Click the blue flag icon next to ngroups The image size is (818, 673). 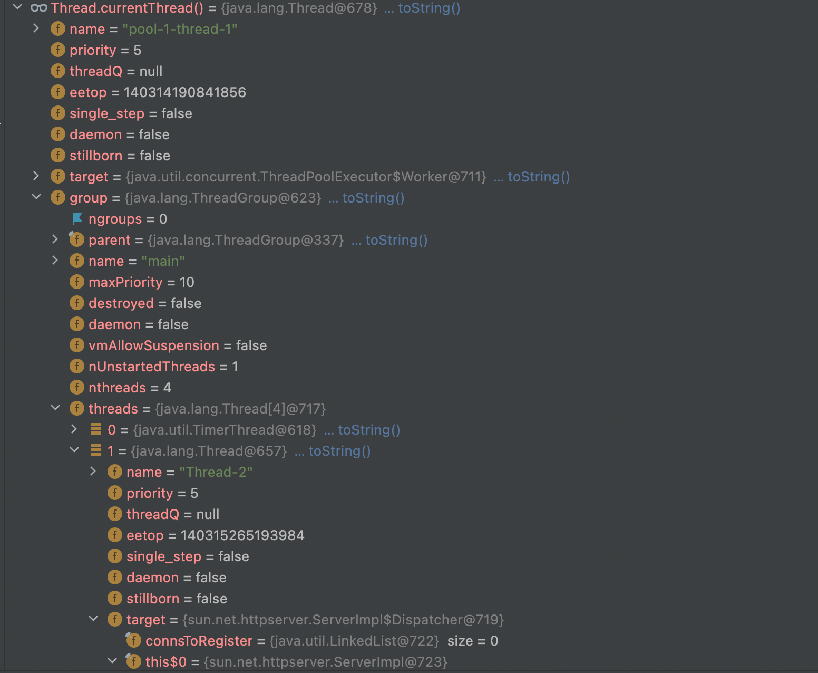click(77, 219)
